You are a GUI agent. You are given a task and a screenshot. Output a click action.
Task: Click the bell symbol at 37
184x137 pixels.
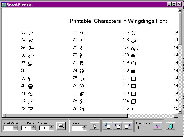(30, 64)
